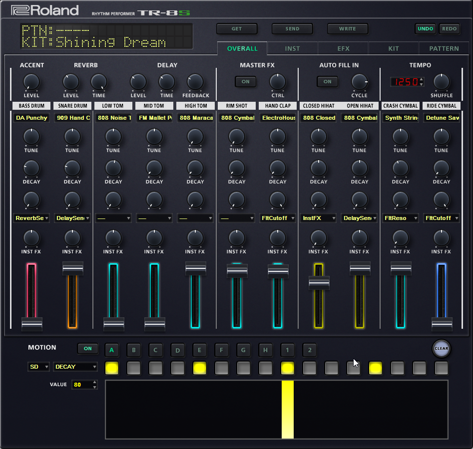
Task: Click the SEND button
Action: click(x=292, y=29)
